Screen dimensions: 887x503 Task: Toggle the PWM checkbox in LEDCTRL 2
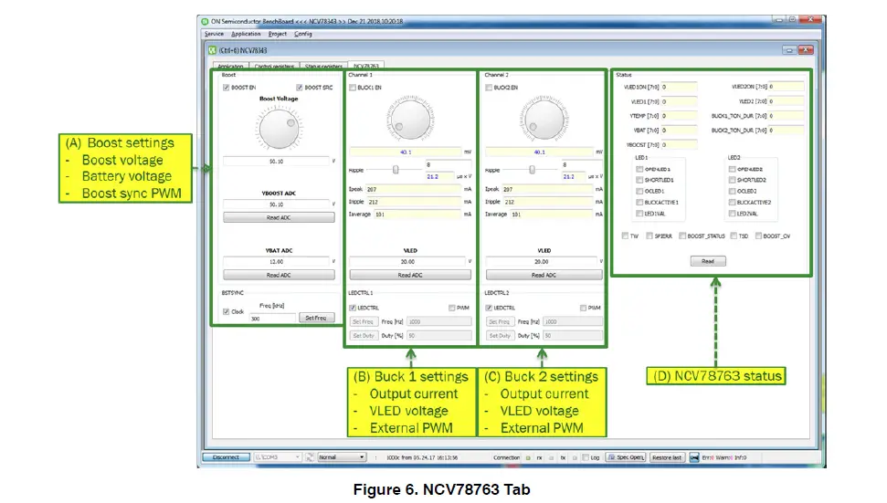point(584,308)
